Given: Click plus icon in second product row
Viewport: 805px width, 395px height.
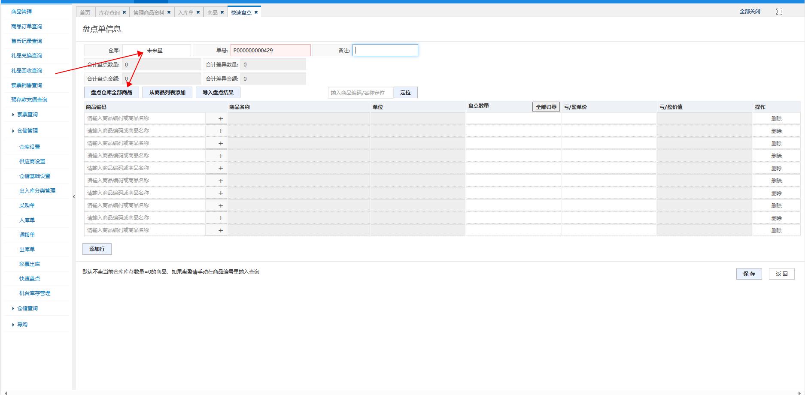Looking at the screenshot, I should pyautogui.click(x=221, y=131).
